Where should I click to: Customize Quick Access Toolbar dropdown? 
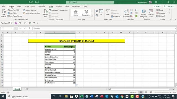coord(37,23)
